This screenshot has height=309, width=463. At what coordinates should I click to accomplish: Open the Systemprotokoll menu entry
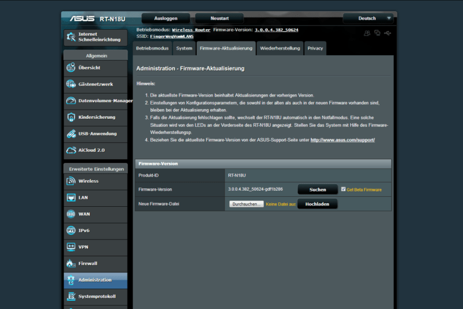96,296
